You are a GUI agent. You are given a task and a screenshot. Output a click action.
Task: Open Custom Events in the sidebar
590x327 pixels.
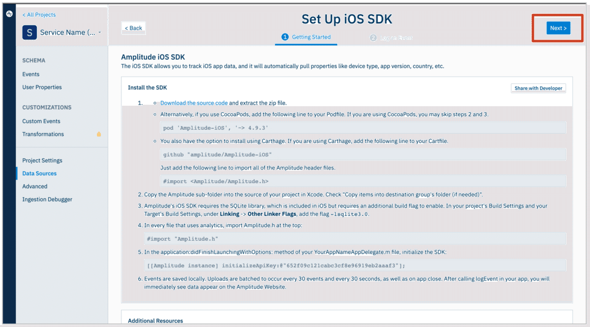pos(41,121)
